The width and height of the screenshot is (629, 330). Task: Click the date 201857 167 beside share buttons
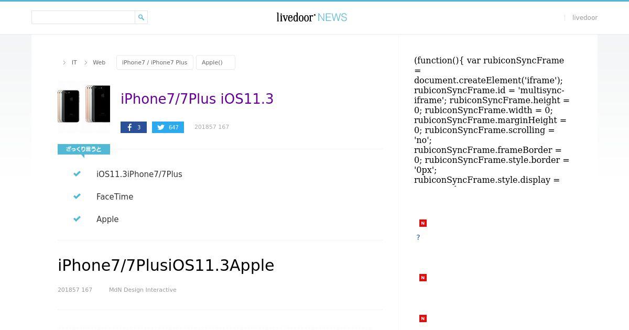pos(212,127)
